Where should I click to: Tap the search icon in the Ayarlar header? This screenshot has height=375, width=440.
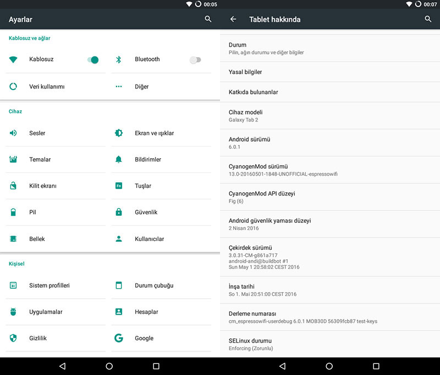coord(208,19)
